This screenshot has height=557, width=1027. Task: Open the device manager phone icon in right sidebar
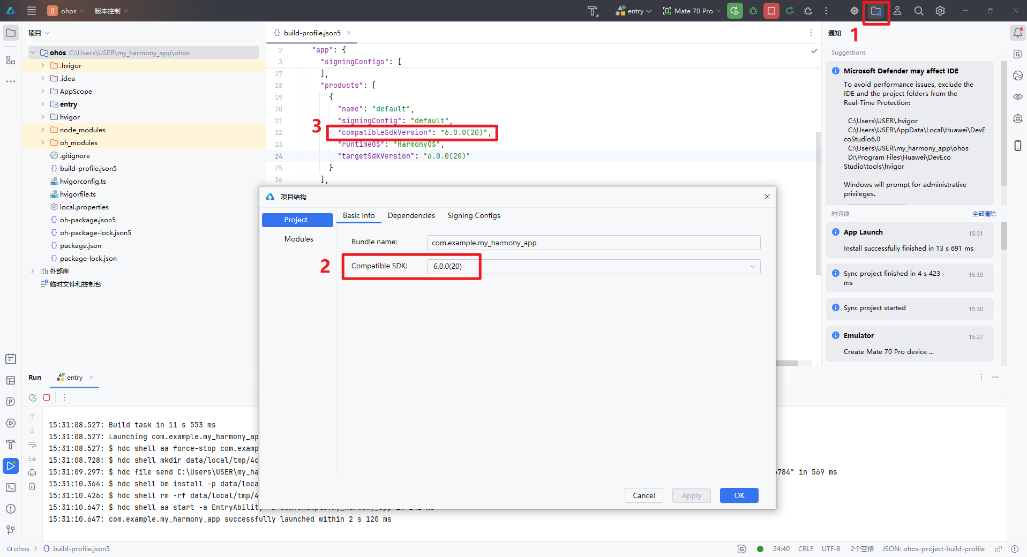pyautogui.click(x=1017, y=146)
